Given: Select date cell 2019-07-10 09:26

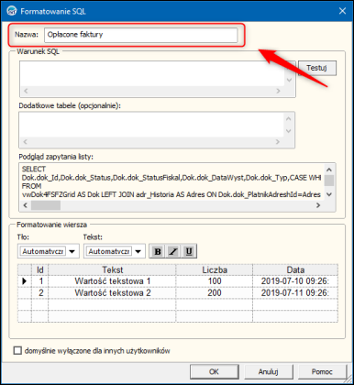Looking at the screenshot, I should click(x=295, y=281).
